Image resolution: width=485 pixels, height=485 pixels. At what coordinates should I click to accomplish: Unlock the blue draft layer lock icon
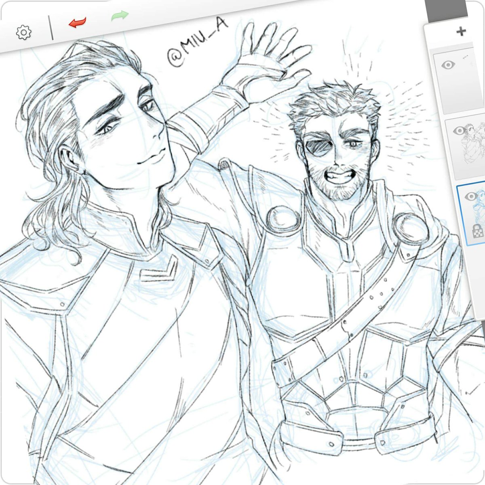pyautogui.click(x=478, y=232)
